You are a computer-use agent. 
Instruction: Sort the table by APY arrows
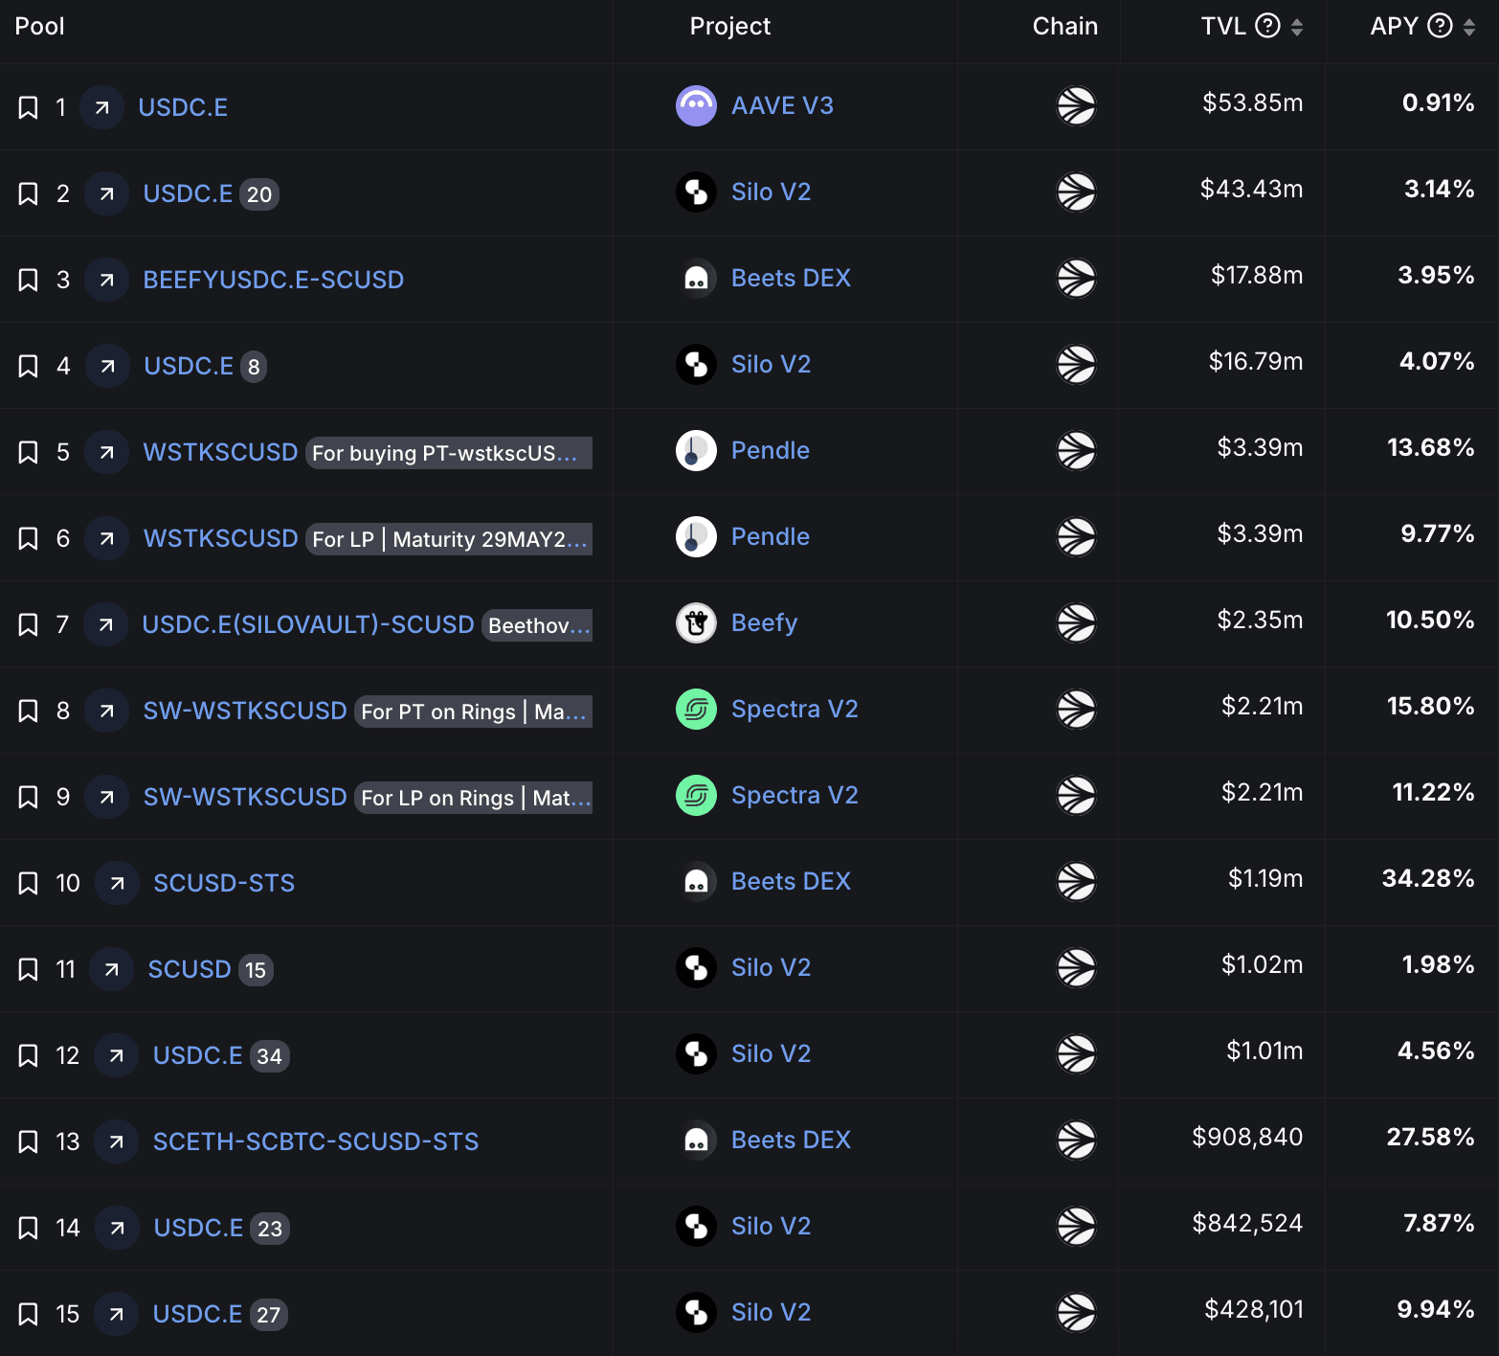[1469, 27]
